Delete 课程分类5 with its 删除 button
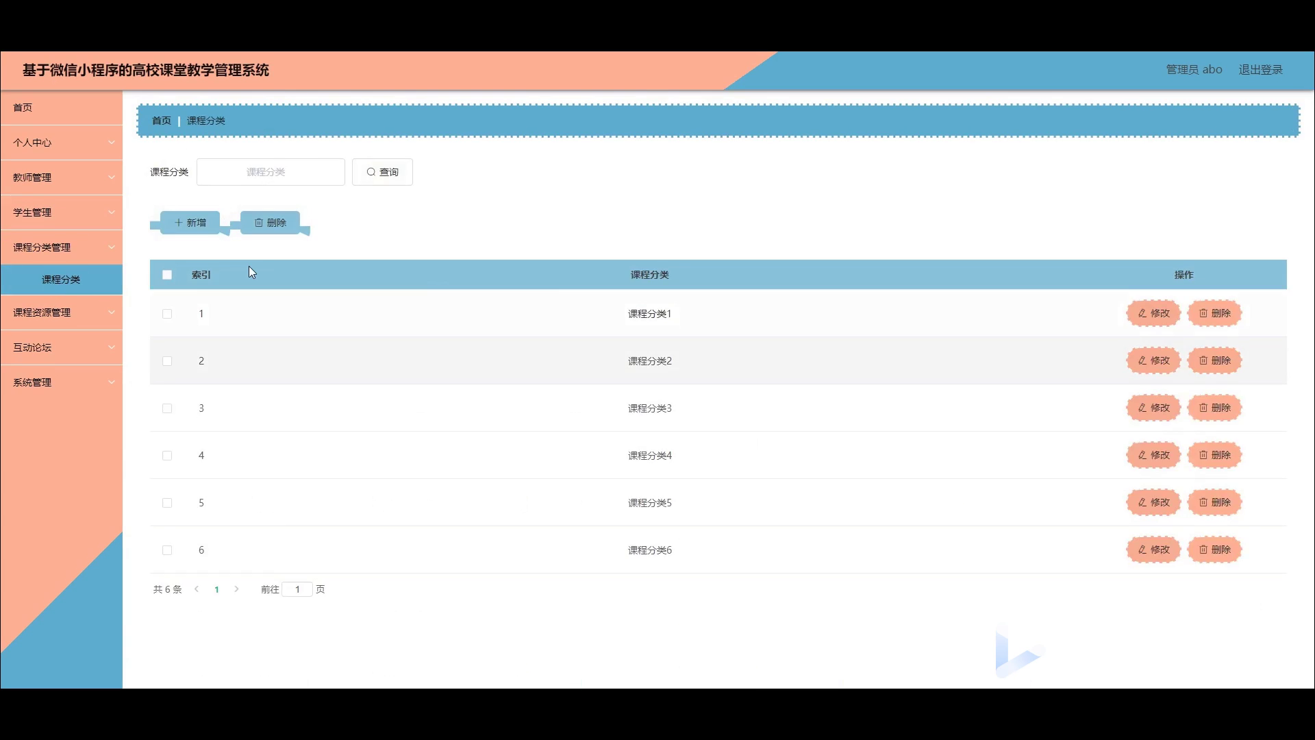Screen dimensions: 1315x740 1214,502
